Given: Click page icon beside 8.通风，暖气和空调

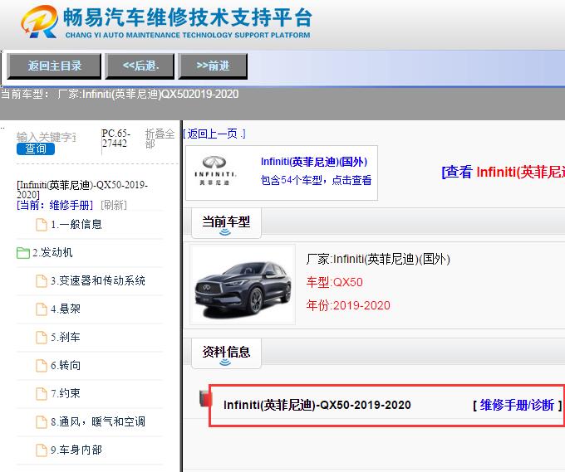Looking at the screenshot, I should point(42,422).
